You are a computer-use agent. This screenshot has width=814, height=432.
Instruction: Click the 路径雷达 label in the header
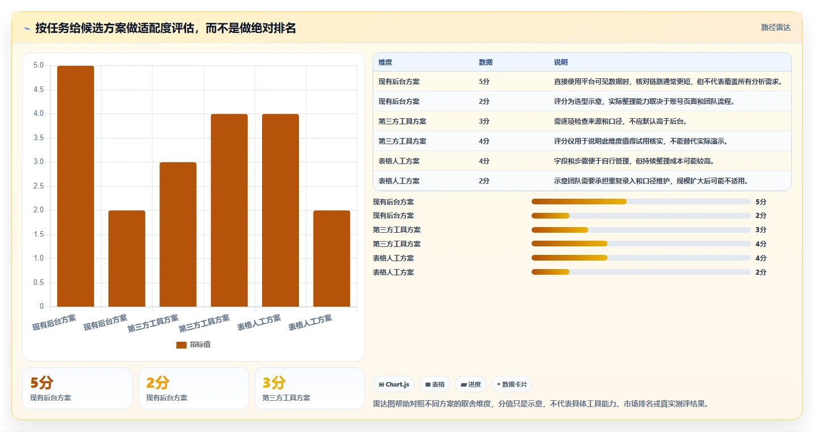point(775,27)
